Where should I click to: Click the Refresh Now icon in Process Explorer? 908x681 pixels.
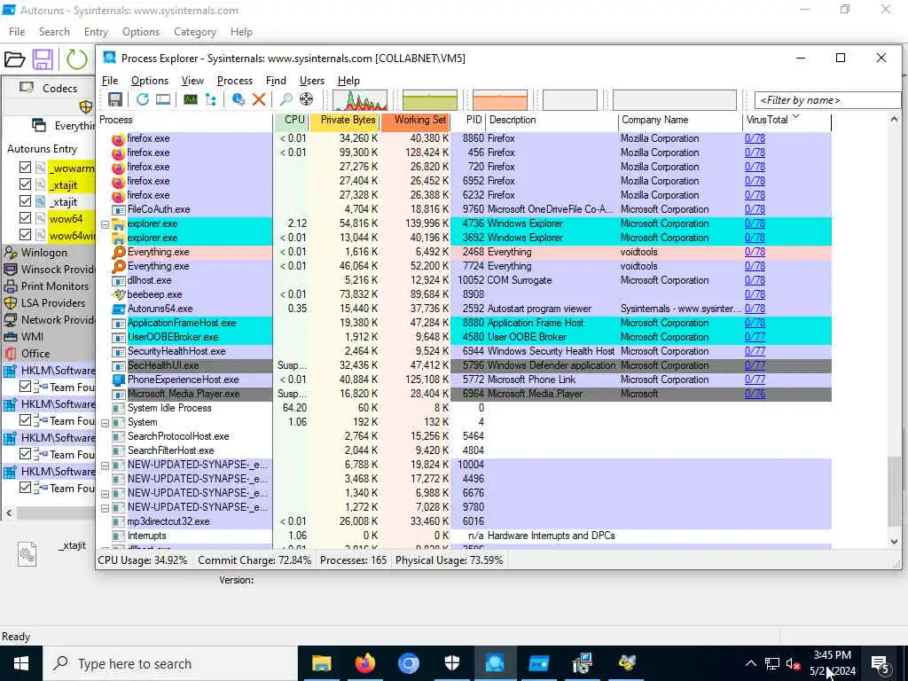pos(143,99)
